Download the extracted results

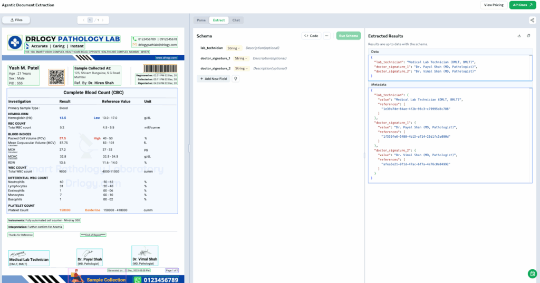click(519, 36)
